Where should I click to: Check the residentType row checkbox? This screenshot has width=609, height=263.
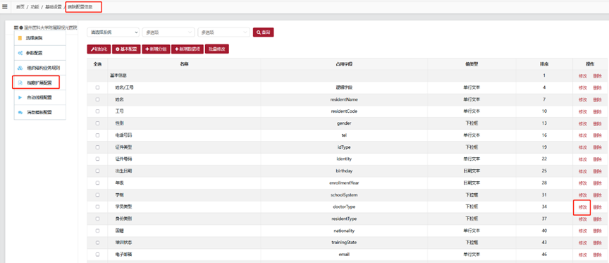point(97,219)
